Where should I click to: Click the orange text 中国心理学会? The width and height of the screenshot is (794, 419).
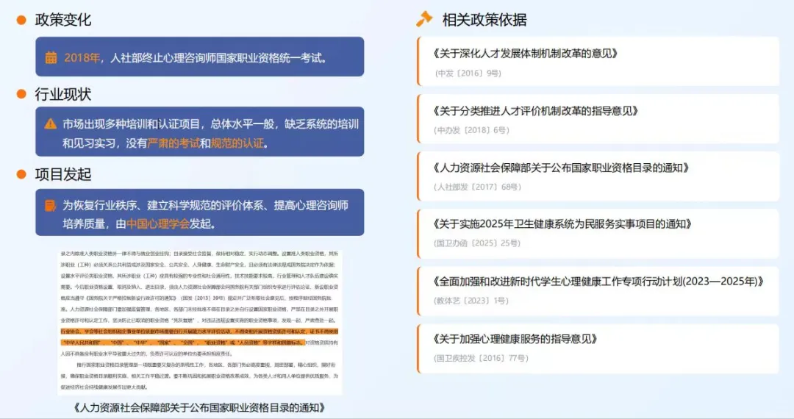[x=157, y=223]
